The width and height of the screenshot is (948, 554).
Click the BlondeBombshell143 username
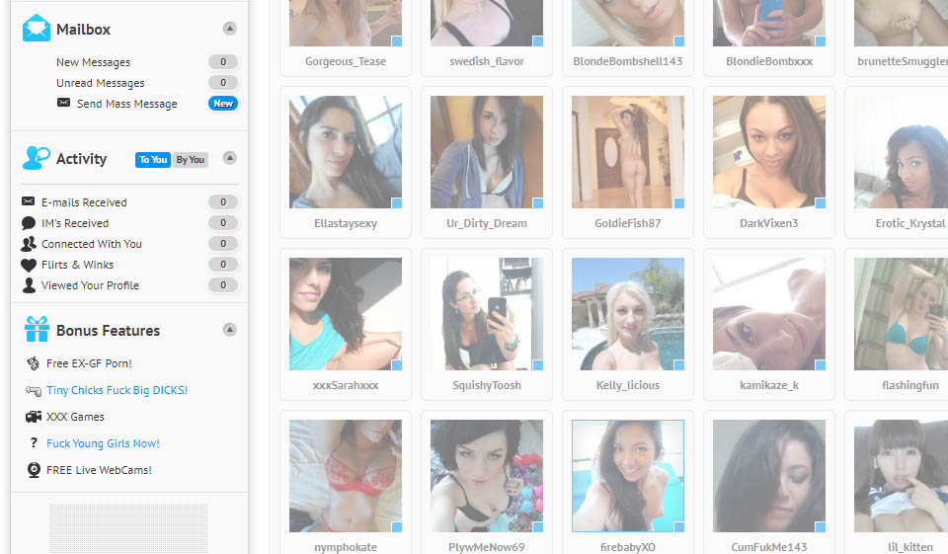(628, 61)
